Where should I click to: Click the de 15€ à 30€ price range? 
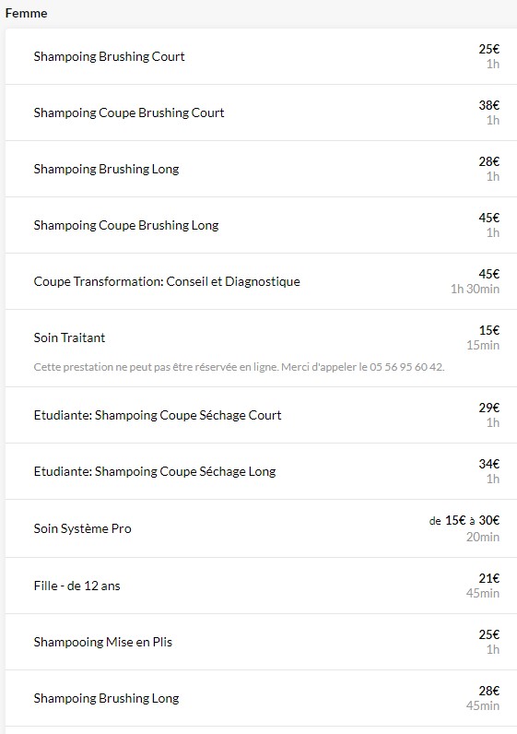(x=464, y=521)
